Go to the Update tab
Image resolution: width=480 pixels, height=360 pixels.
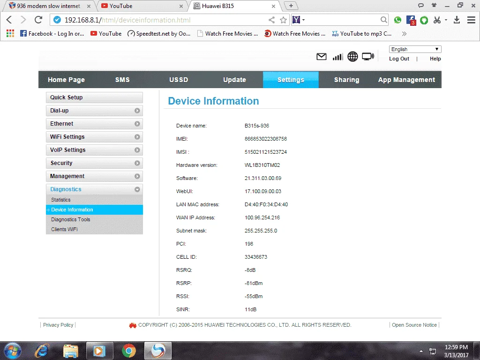click(234, 80)
